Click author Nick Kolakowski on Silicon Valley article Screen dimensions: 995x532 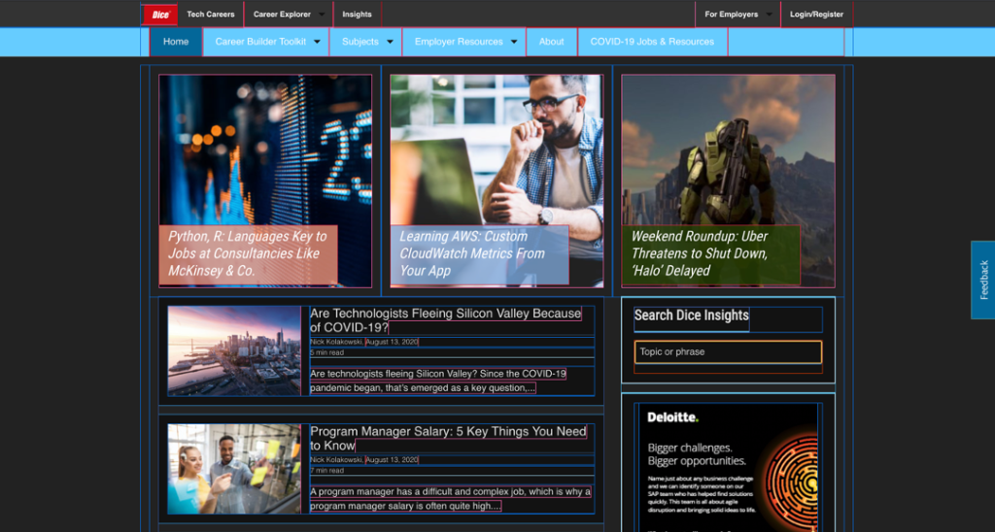coord(336,342)
